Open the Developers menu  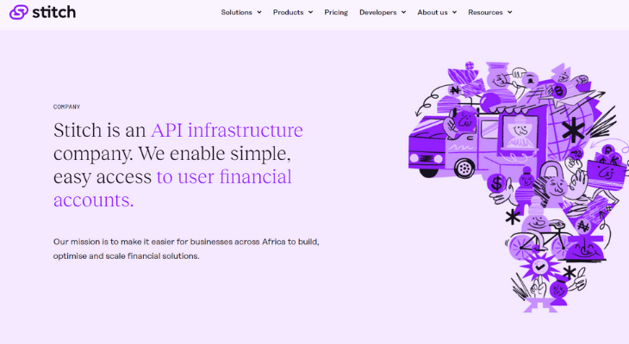[378, 12]
